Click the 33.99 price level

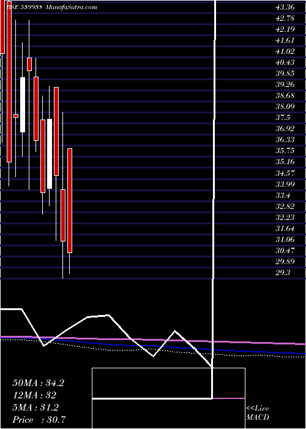[285, 184]
